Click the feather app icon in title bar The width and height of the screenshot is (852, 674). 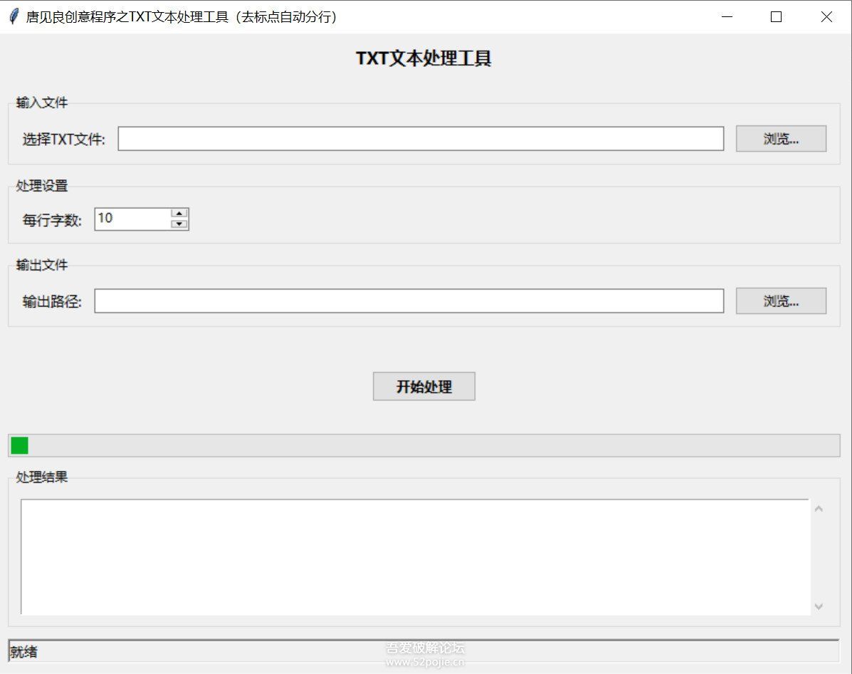click(14, 17)
